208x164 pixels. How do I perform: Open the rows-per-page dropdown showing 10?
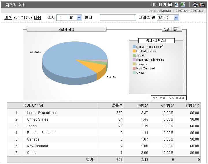75,18
